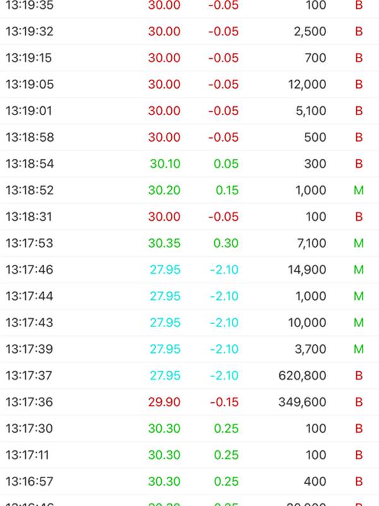The height and width of the screenshot is (506, 379).
Task: Tap the 13:19:01 row with 5,100 volume
Action: tap(189, 111)
